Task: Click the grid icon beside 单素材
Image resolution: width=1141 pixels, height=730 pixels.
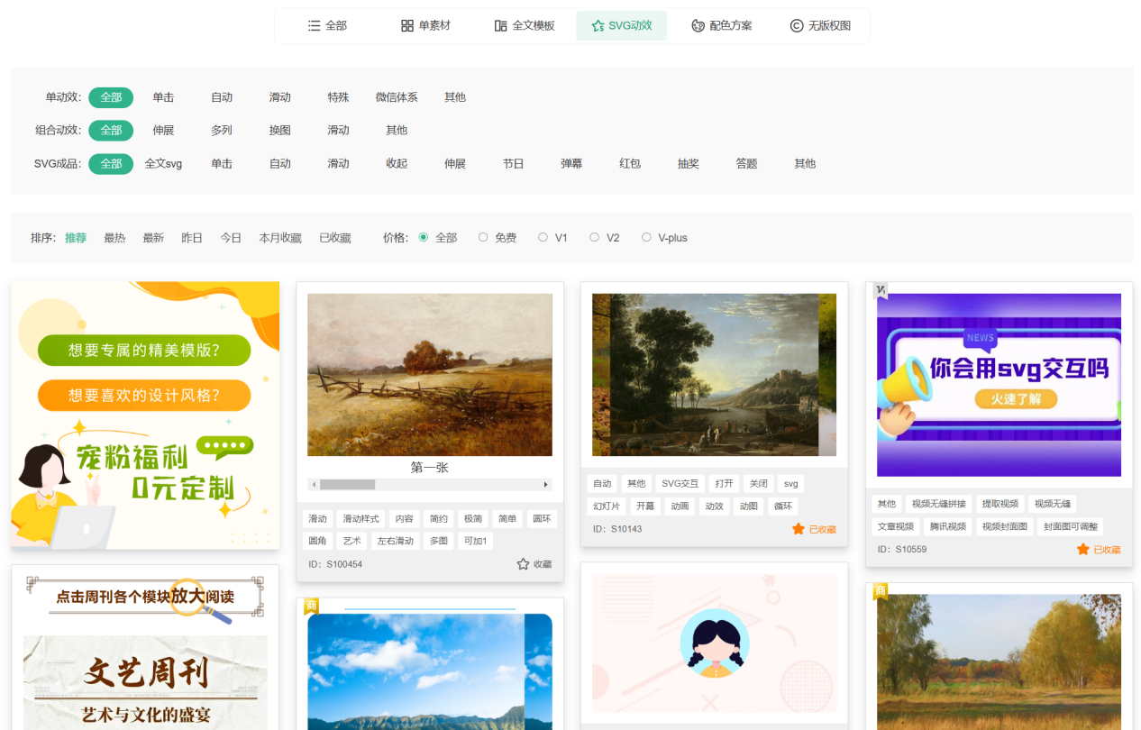Action: [407, 26]
